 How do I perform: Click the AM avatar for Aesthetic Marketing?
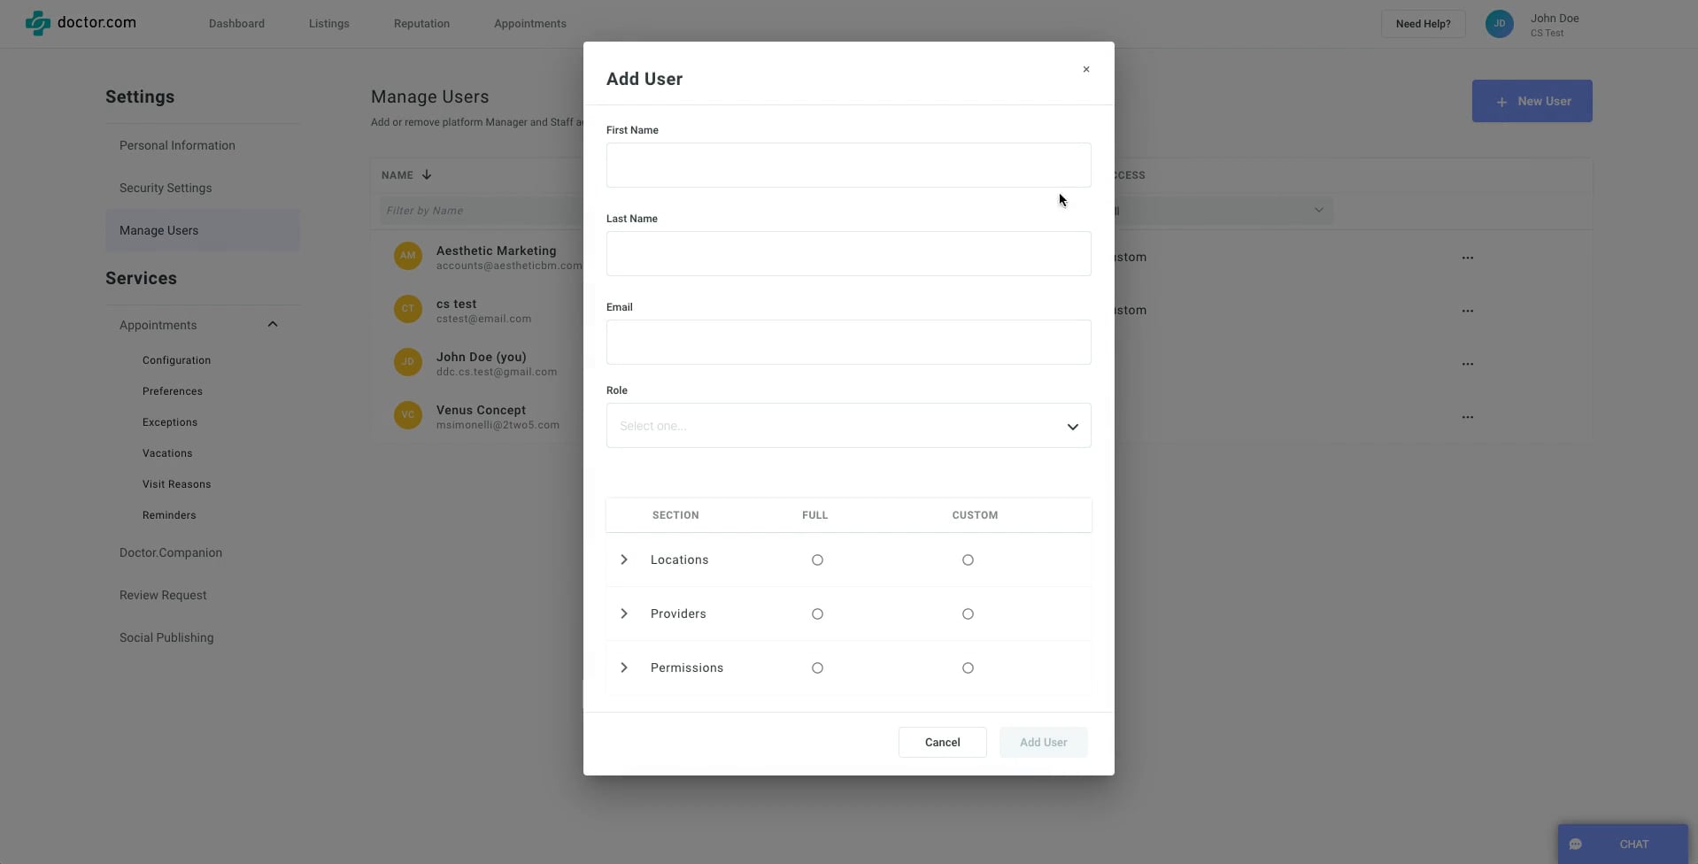[407, 256]
